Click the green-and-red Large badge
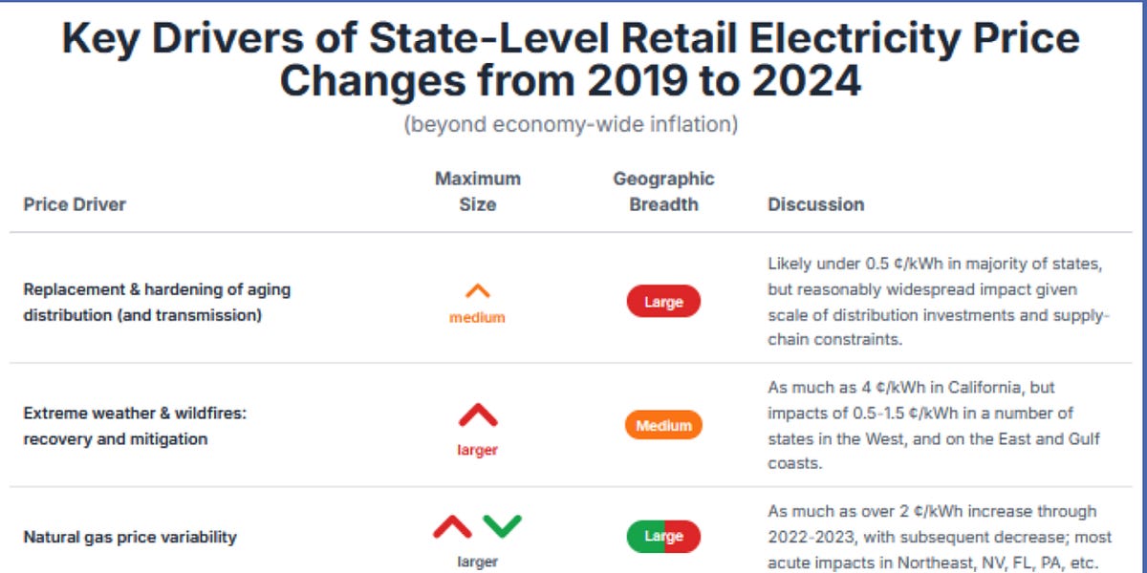This screenshot has width=1147, height=573. (663, 536)
